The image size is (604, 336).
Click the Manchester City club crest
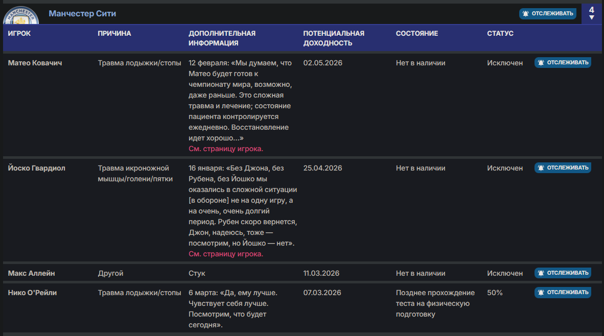click(x=21, y=15)
